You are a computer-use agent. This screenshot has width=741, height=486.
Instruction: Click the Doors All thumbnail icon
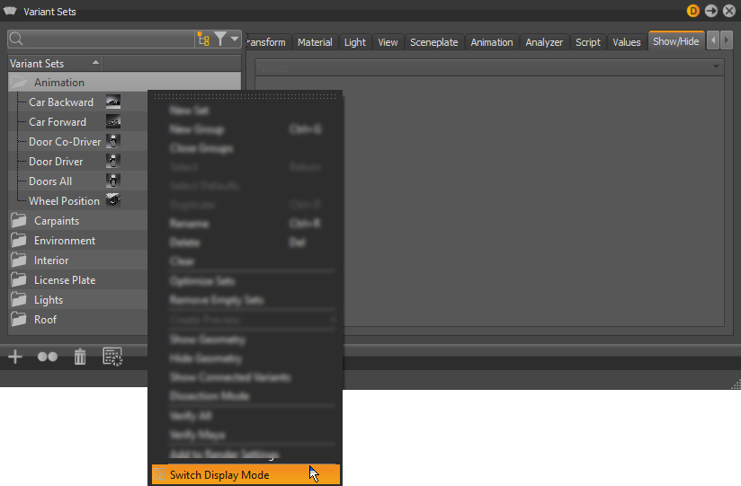click(113, 181)
